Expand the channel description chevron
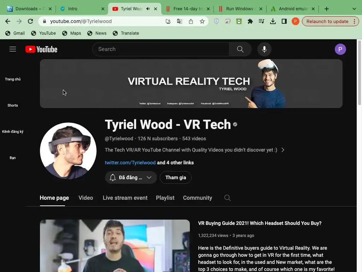The image size is (362, 272). point(283,150)
